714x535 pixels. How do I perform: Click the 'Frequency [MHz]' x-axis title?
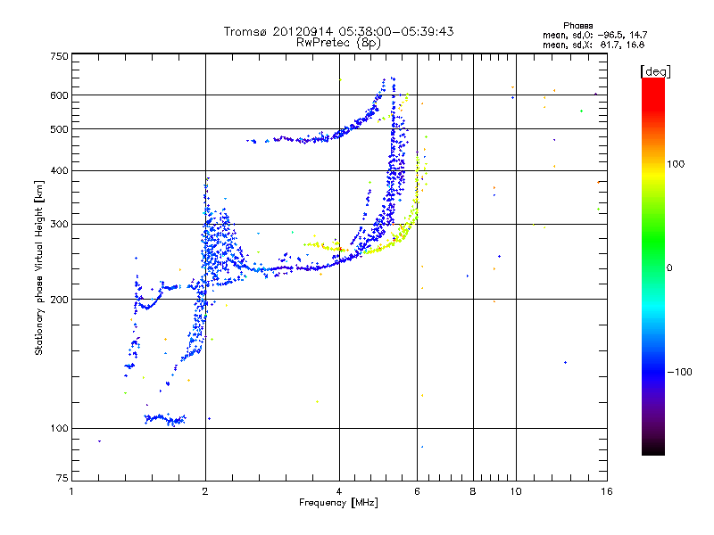(x=338, y=503)
